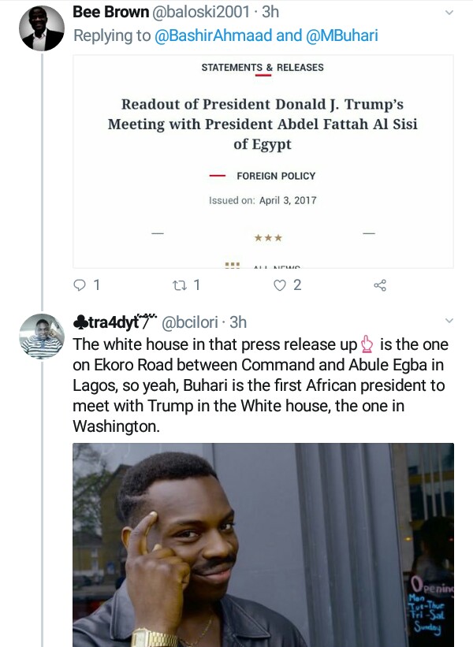Image resolution: width=473 pixels, height=647 pixels.
Task: Open the man tapping temple meme image
Action: point(263,544)
